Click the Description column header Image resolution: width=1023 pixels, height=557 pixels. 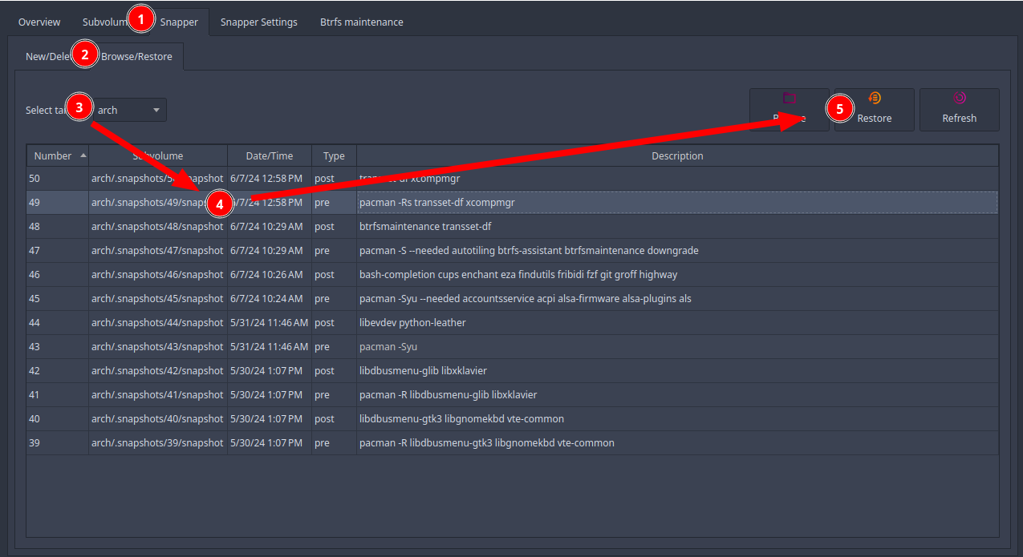pos(676,155)
